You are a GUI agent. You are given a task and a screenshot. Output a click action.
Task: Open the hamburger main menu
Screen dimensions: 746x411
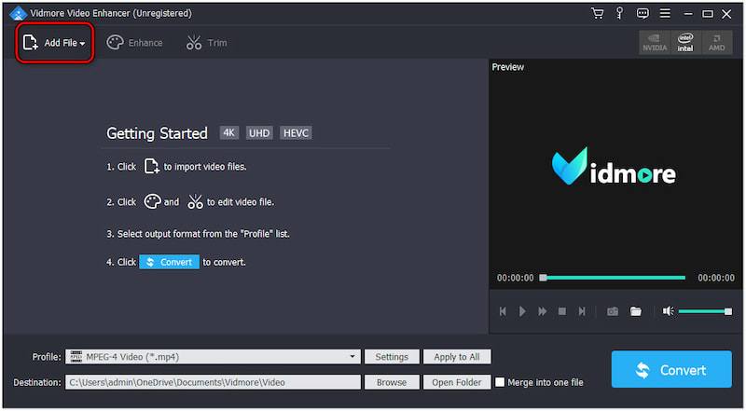click(x=664, y=13)
